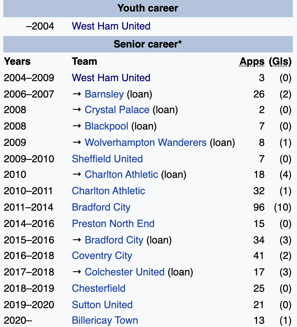Viewport: 297px width, 327px height.
Task: Open Charlton Athletic 2010–2011 link
Action: 108,191
